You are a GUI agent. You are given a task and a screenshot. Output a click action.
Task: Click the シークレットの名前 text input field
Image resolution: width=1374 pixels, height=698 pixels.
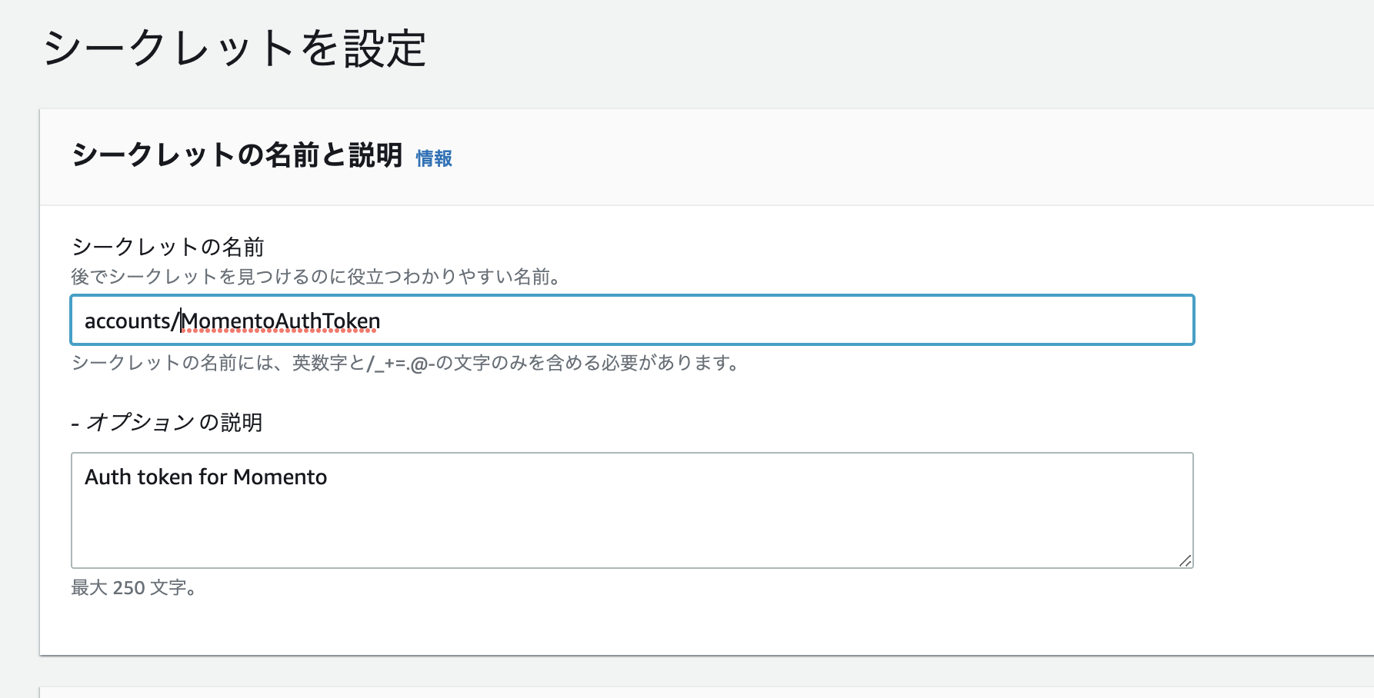point(632,320)
